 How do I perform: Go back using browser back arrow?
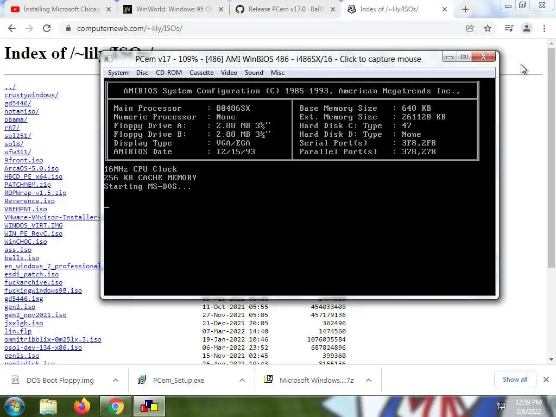coord(12,28)
